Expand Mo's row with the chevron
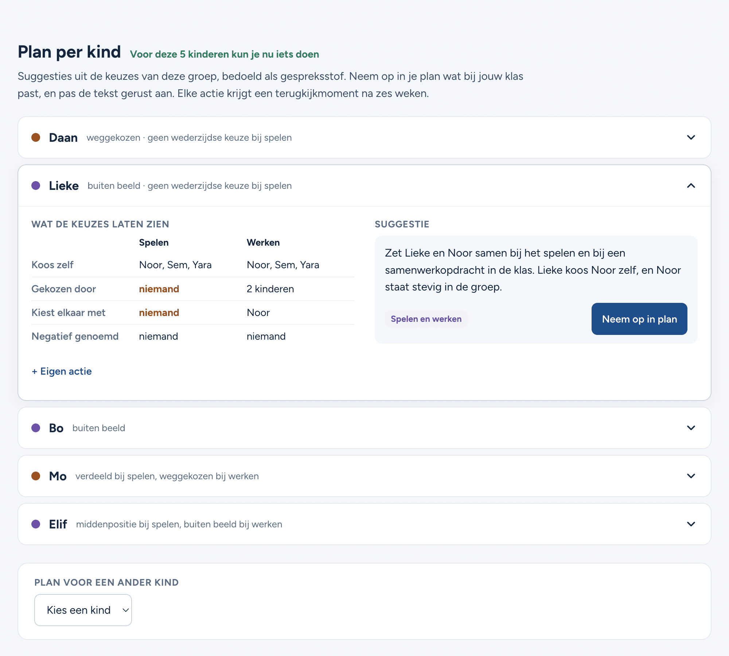The image size is (729, 656). click(x=691, y=476)
